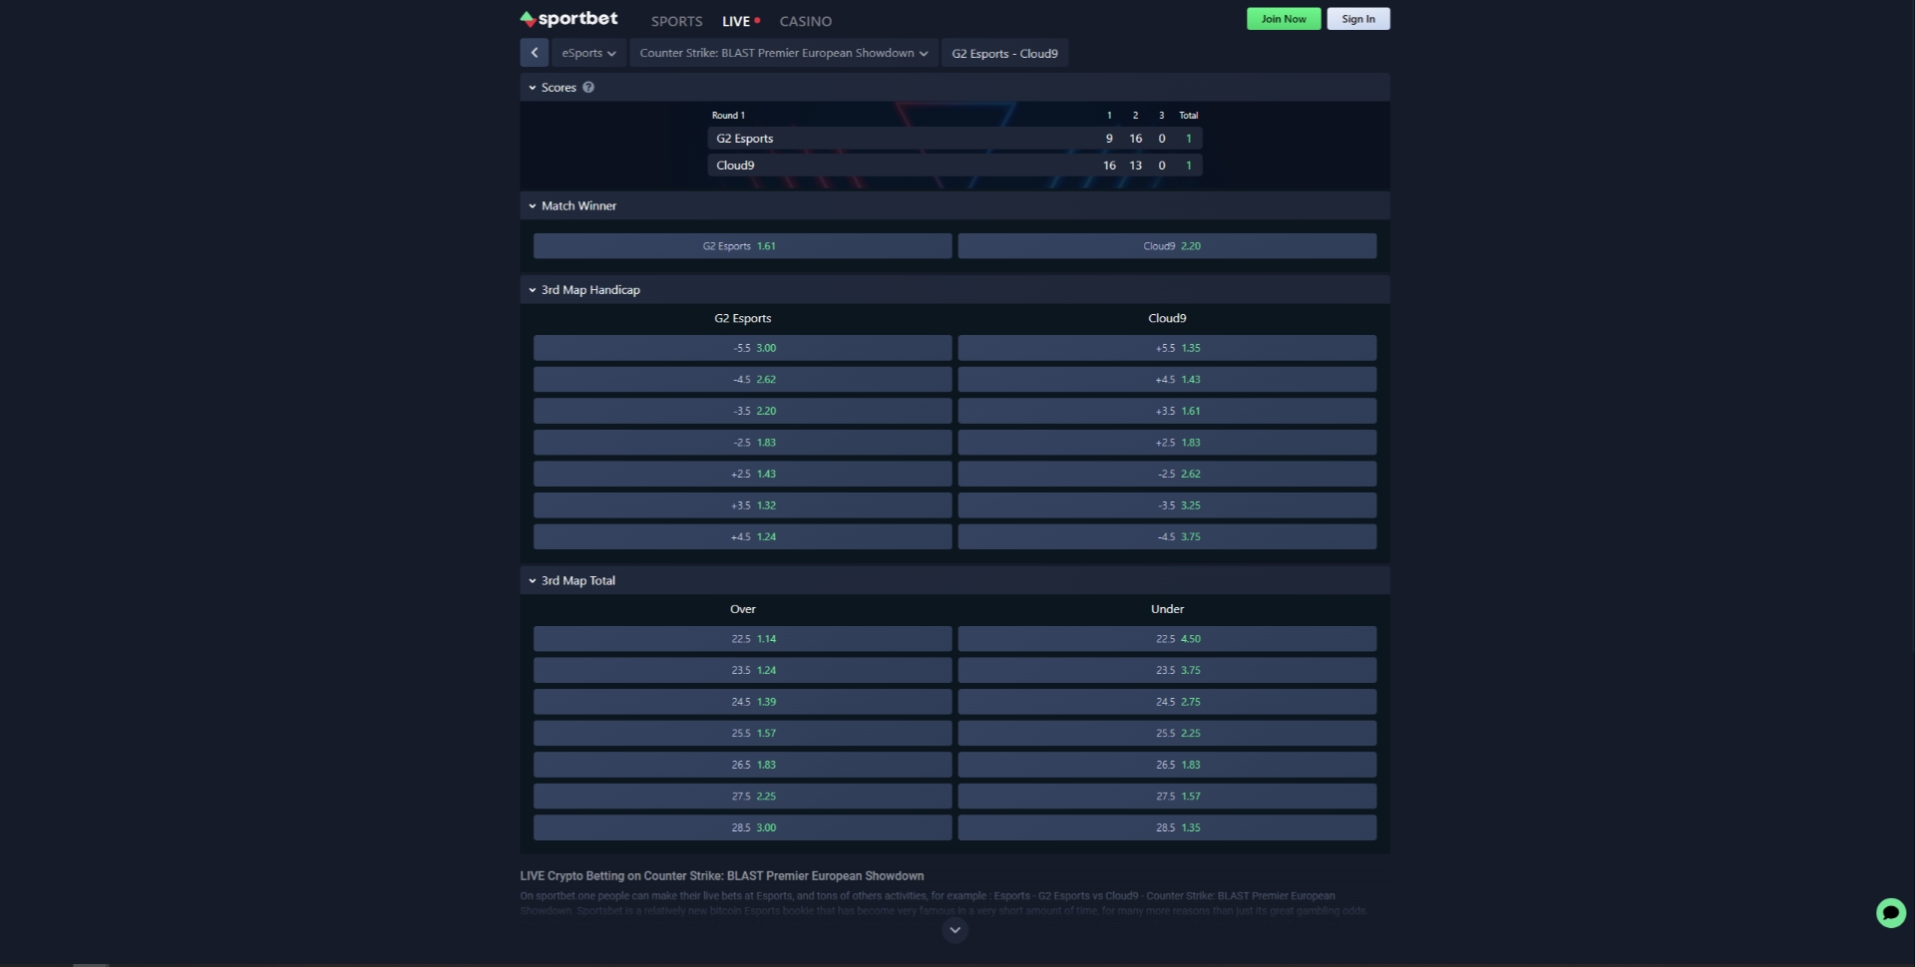Click G2 Esports row in scoreboard
1915x967 pixels.
[955, 139]
